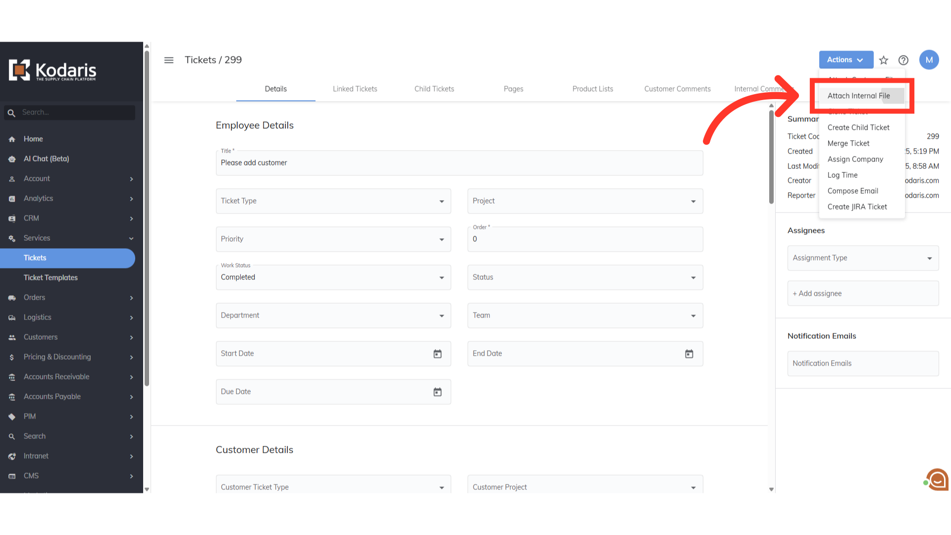The height and width of the screenshot is (535, 951).
Task: Click the hamburger menu icon beside Tickets
Action: pos(169,60)
